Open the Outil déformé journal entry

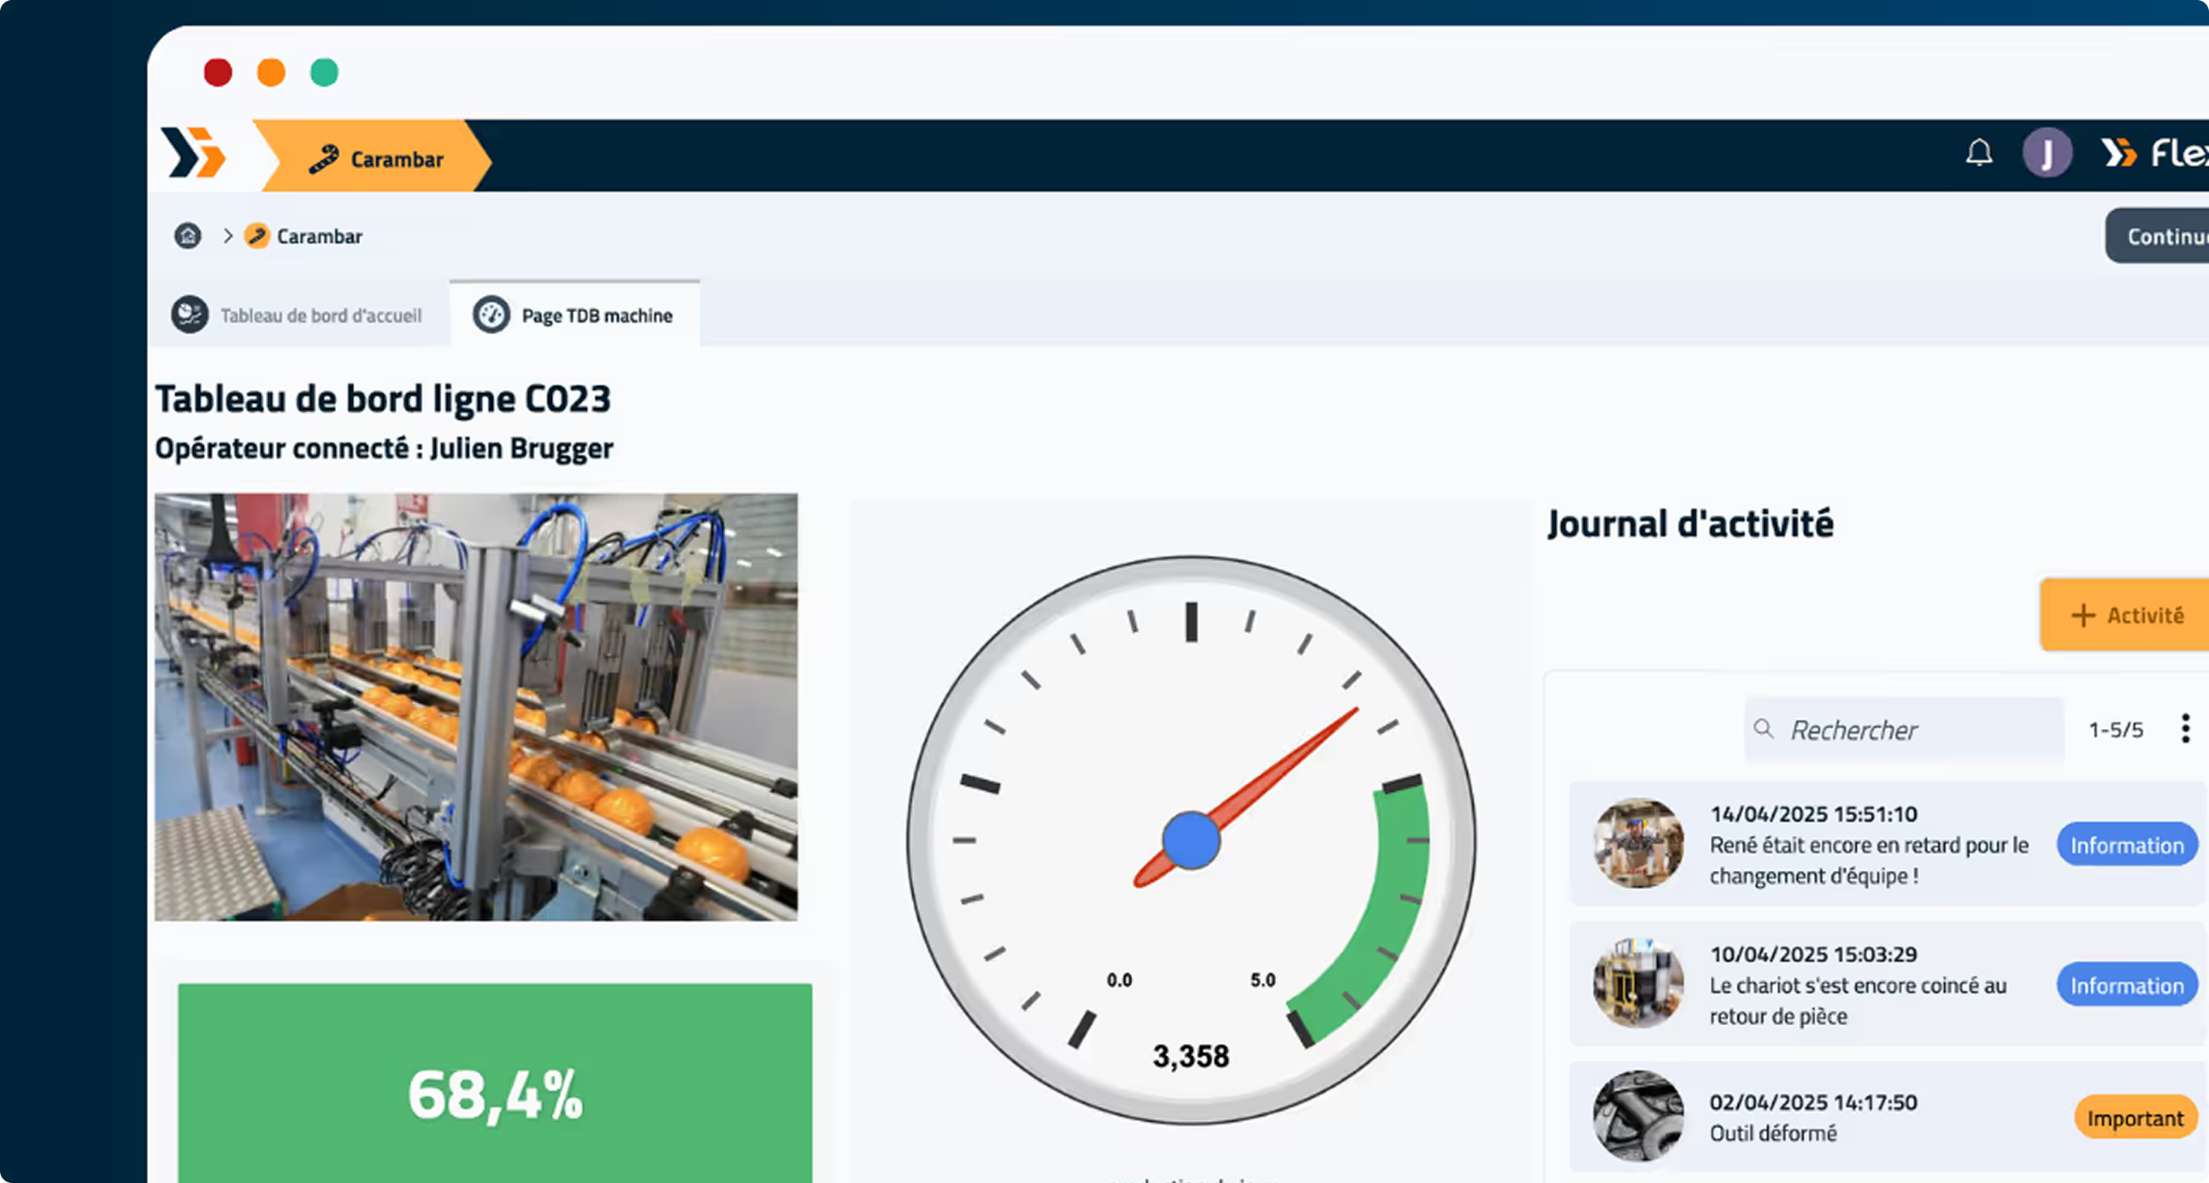(1887, 1117)
